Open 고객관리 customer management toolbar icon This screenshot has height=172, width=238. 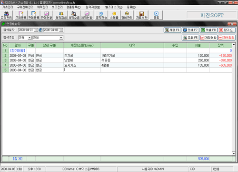[x=6, y=15]
